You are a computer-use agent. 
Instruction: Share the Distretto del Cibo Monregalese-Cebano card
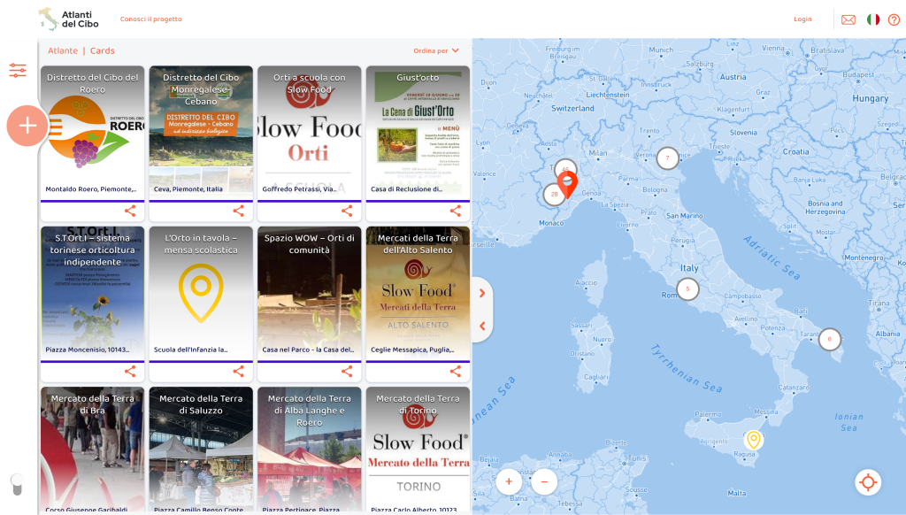pos(239,211)
